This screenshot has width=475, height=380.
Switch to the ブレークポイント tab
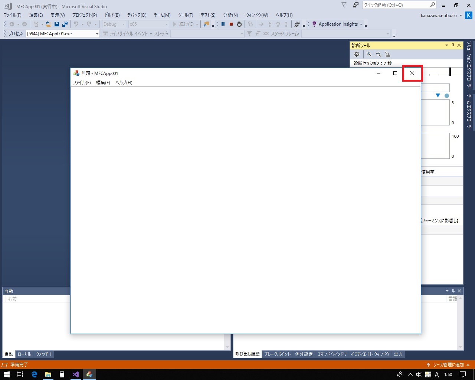pyautogui.click(x=277, y=354)
